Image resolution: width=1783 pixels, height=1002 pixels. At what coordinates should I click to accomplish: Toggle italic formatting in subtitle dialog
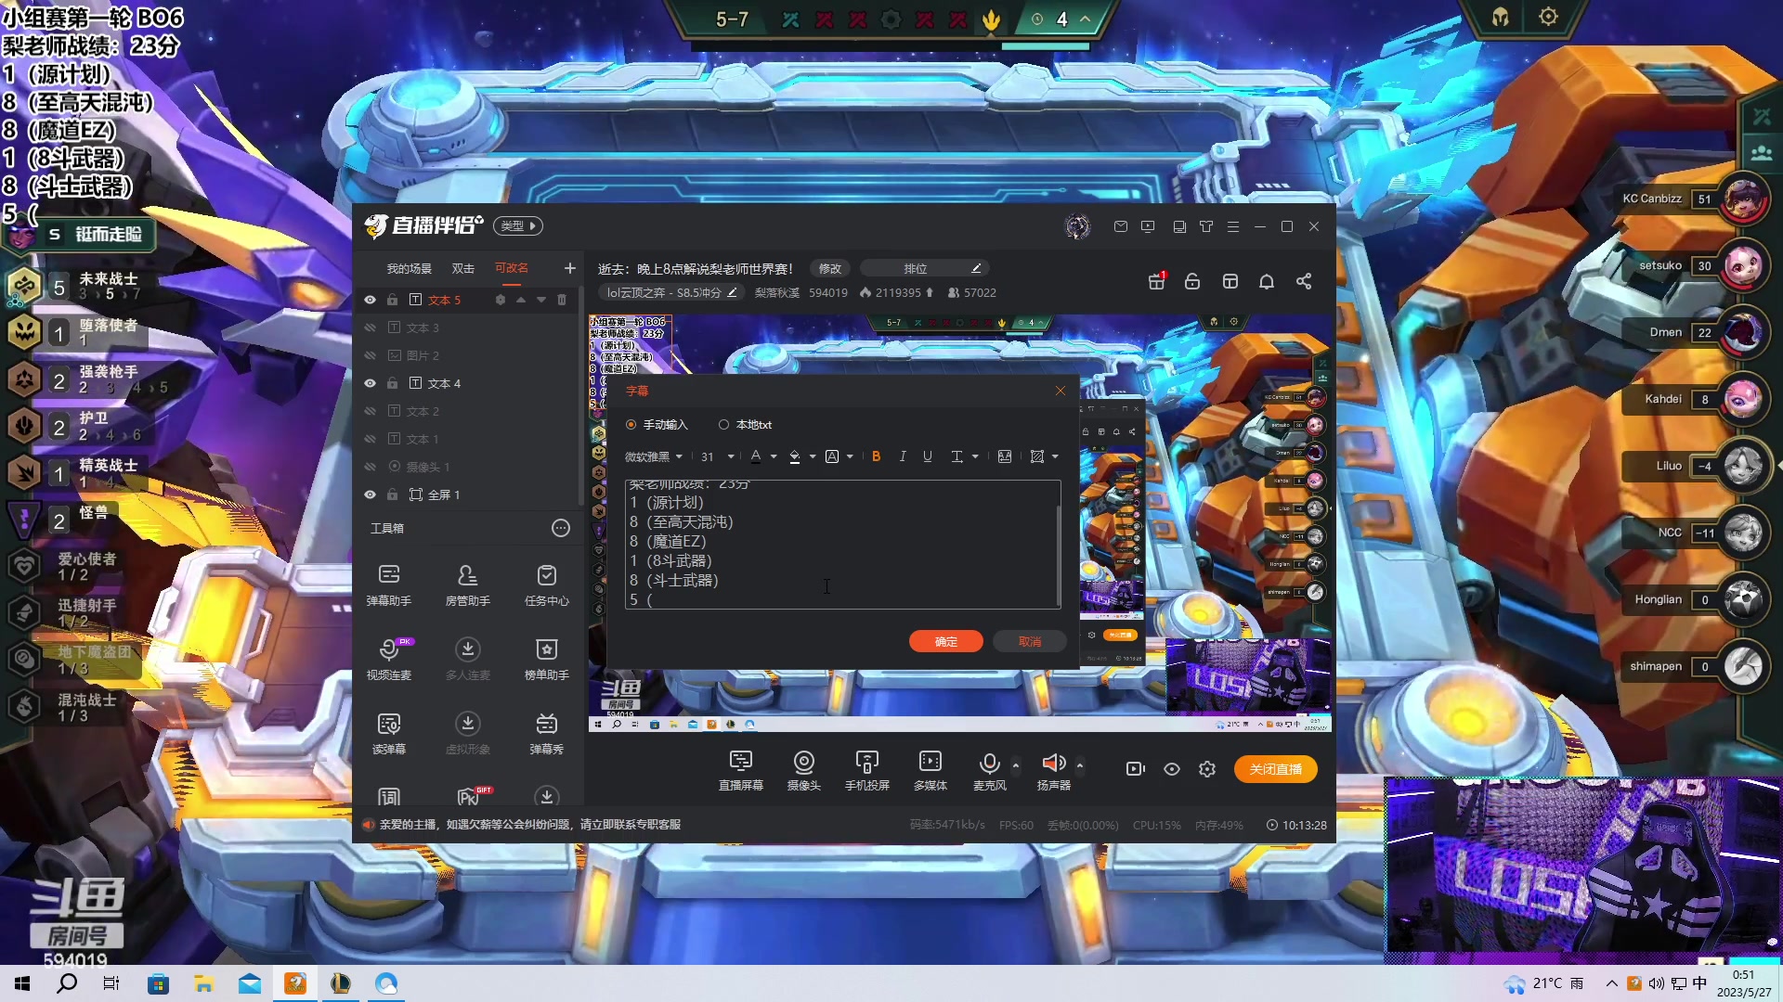[902, 456]
